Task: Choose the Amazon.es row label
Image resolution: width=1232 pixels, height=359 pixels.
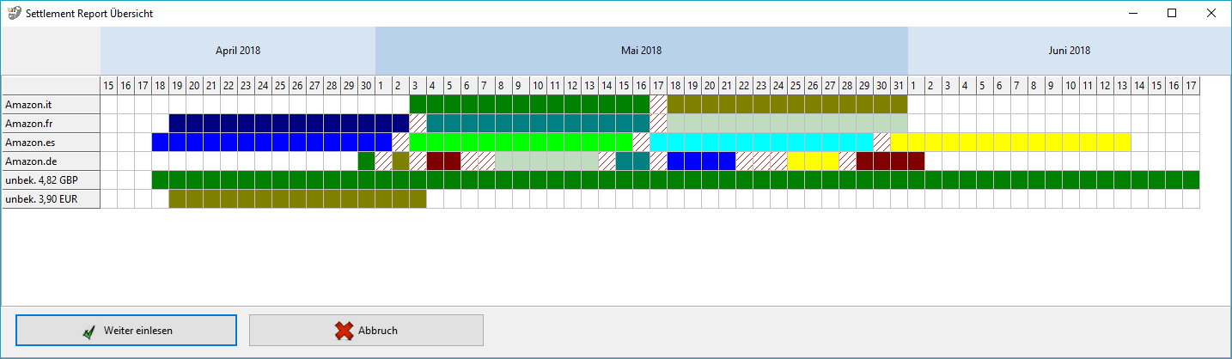Action: click(52, 142)
